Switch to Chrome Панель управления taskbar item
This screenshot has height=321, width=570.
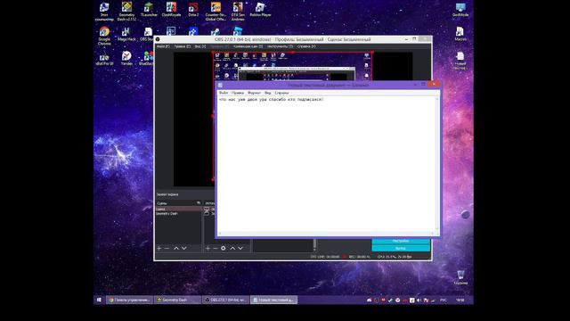pos(130,300)
